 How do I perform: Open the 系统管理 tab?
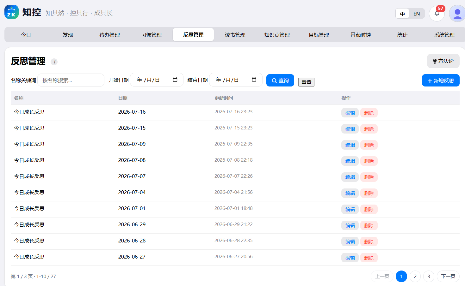point(444,35)
